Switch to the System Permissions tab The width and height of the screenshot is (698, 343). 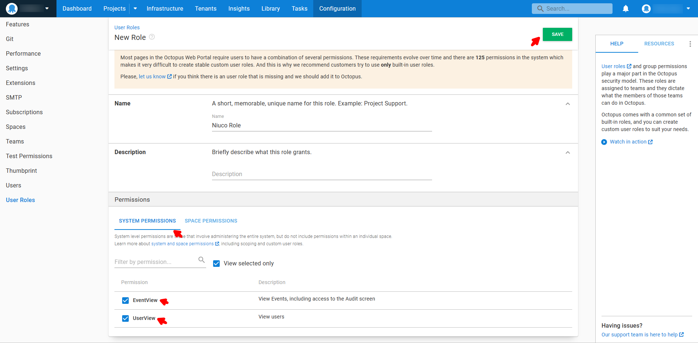(147, 221)
